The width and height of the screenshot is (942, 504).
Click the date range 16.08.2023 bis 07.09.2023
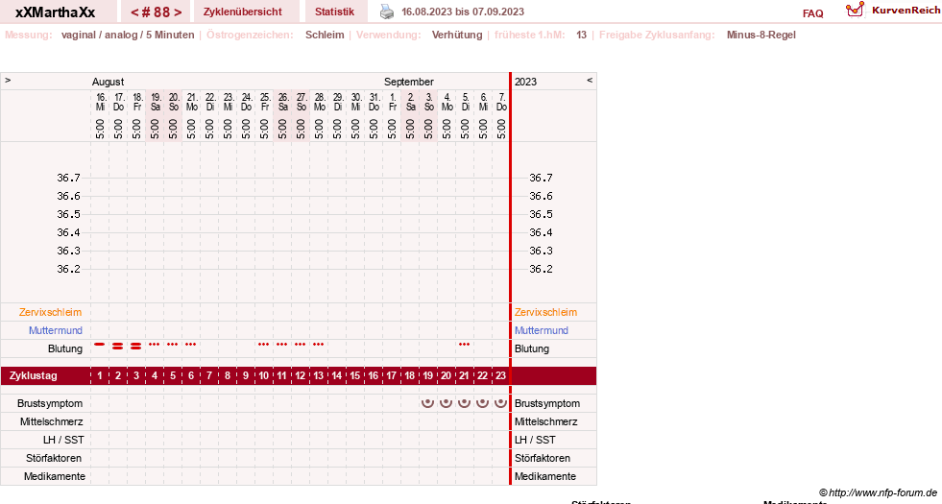click(463, 12)
